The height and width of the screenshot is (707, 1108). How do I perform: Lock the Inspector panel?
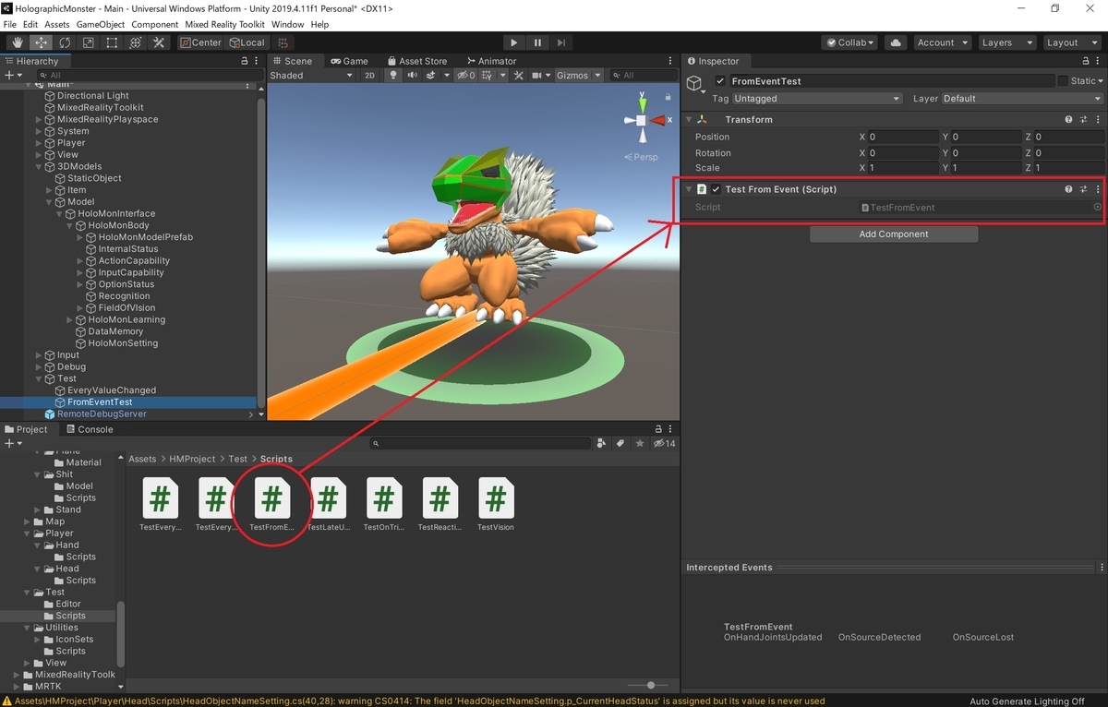point(1084,61)
